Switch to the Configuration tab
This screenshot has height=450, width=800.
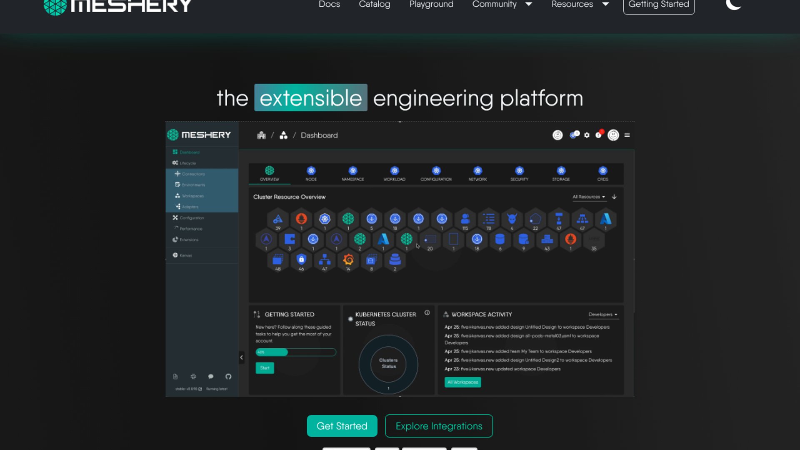(x=436, y=173)
